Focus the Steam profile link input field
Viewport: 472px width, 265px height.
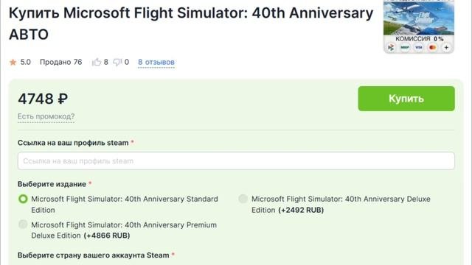pos(236,160)
